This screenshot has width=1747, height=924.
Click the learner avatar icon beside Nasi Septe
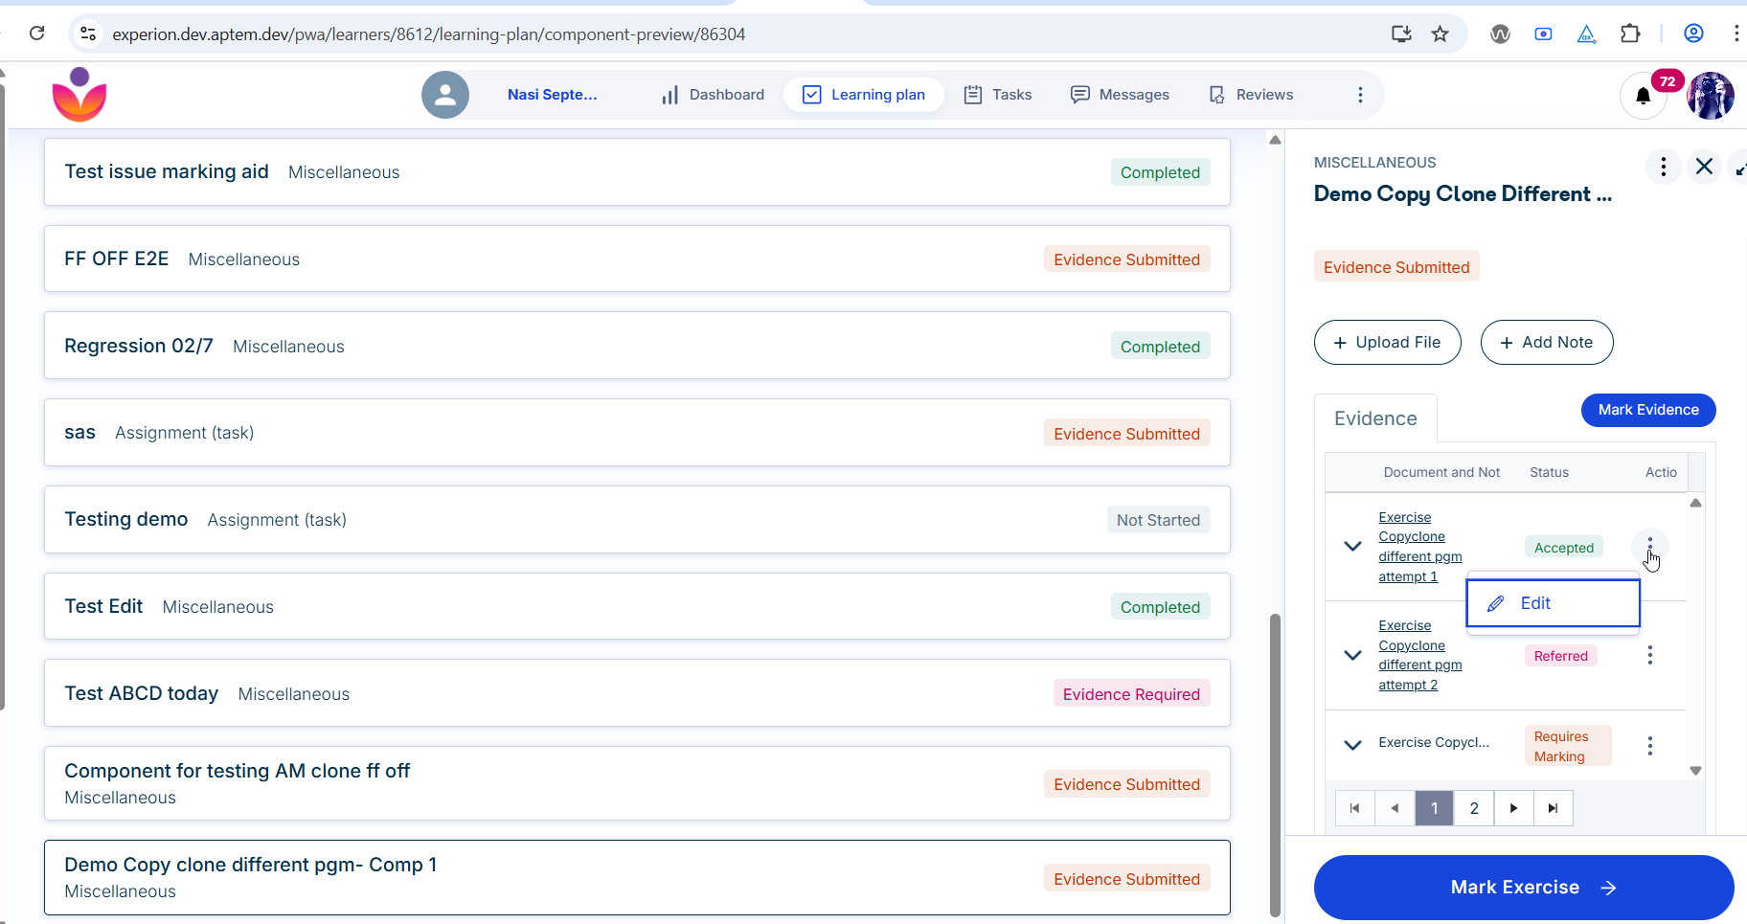(x=445, y=95)
